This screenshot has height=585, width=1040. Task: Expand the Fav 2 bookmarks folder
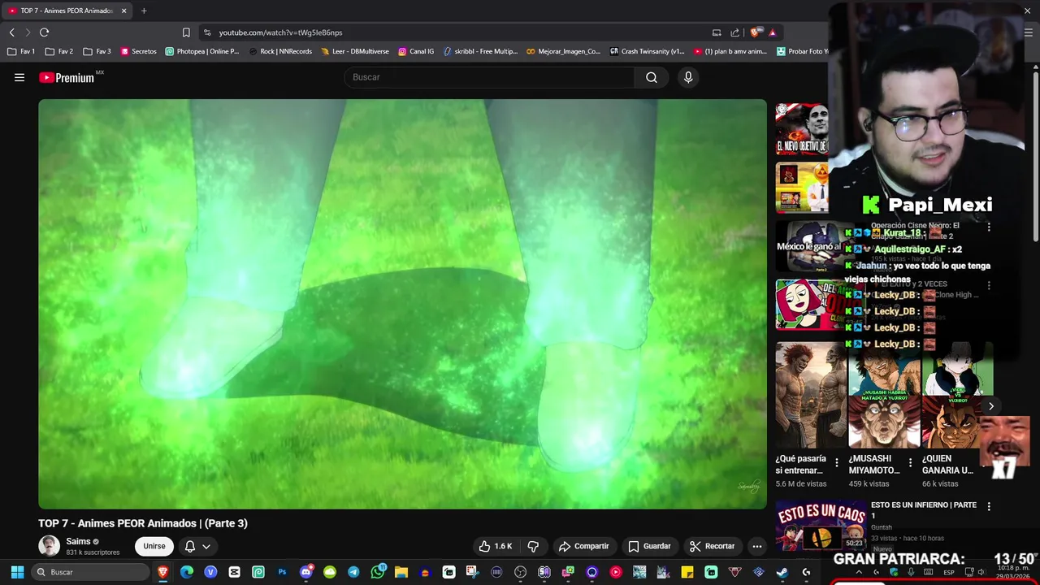(59, 51)
